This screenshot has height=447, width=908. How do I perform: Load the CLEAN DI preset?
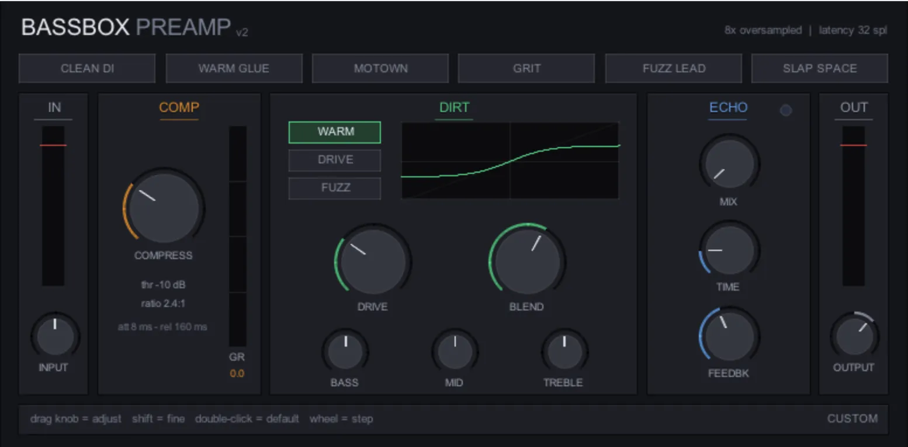[87, 68]
